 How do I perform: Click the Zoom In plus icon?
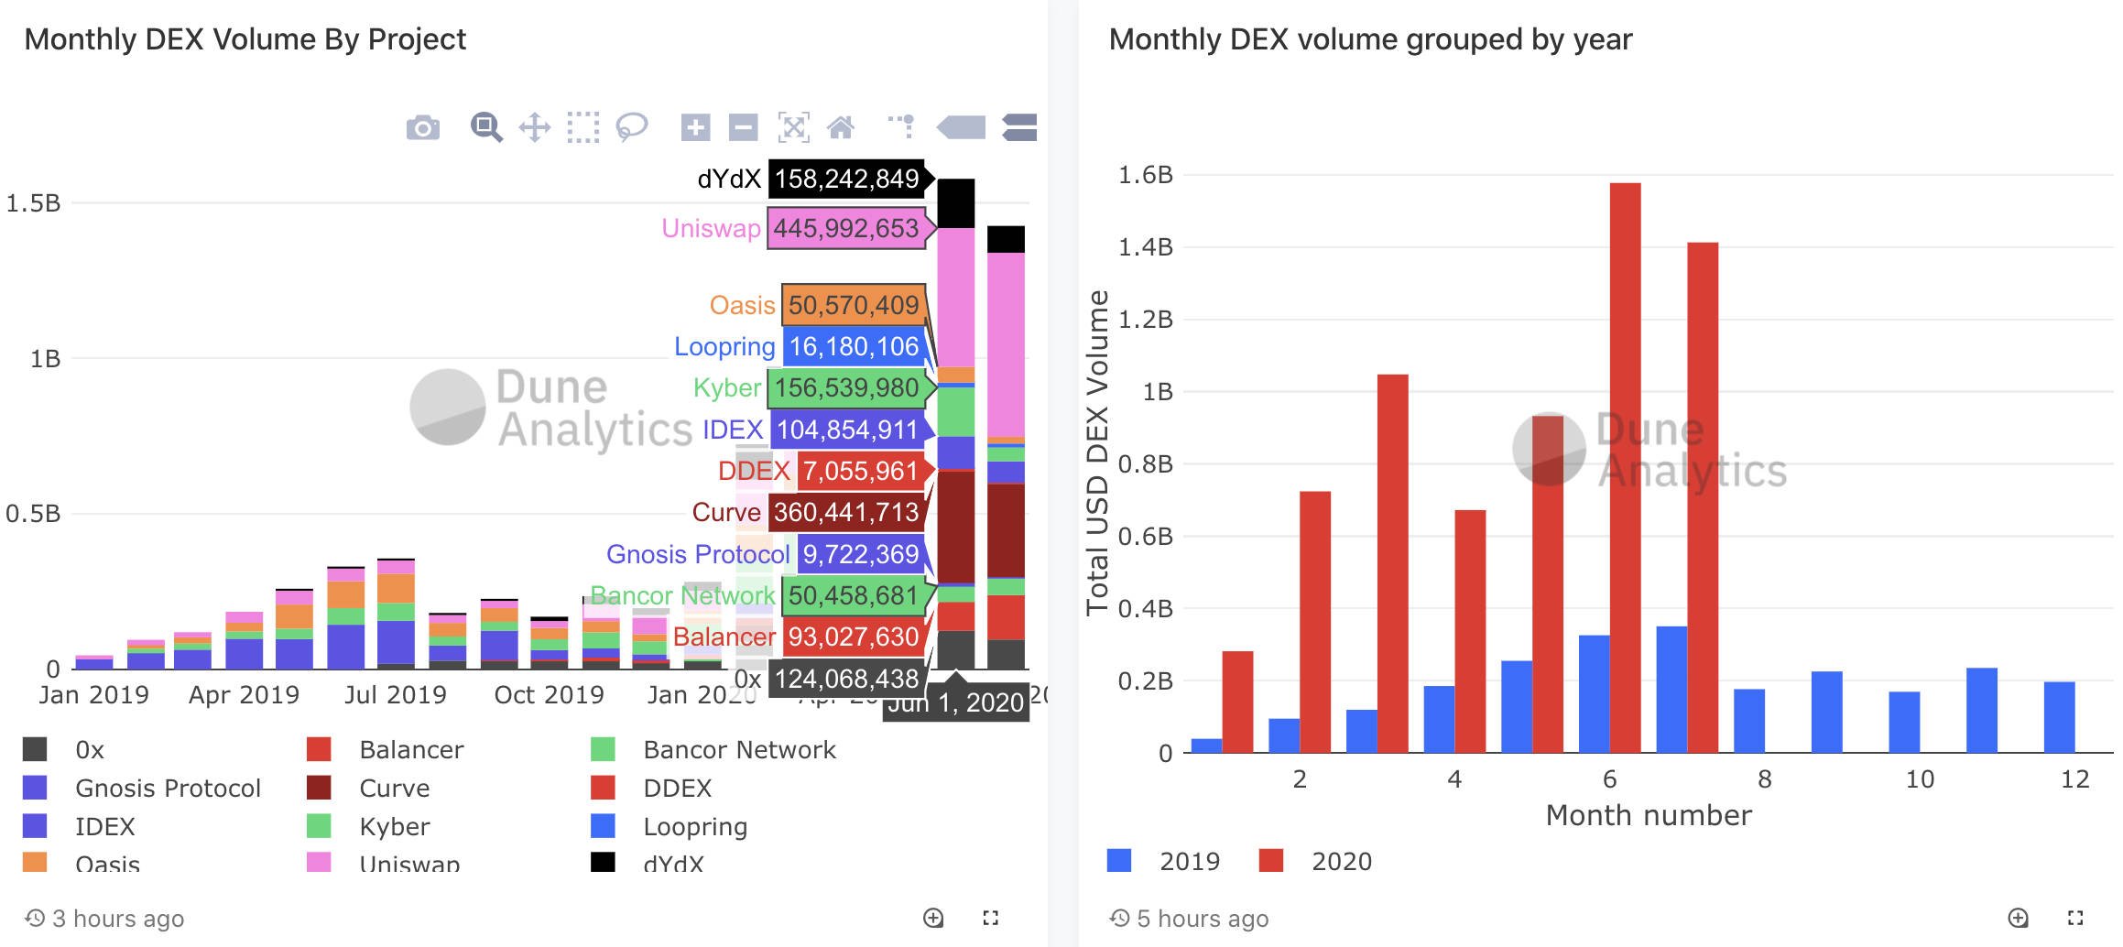click(x=696, y=127)
